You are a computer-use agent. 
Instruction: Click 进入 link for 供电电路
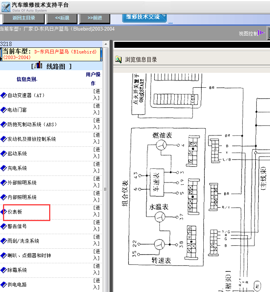(x=96, y=284)
